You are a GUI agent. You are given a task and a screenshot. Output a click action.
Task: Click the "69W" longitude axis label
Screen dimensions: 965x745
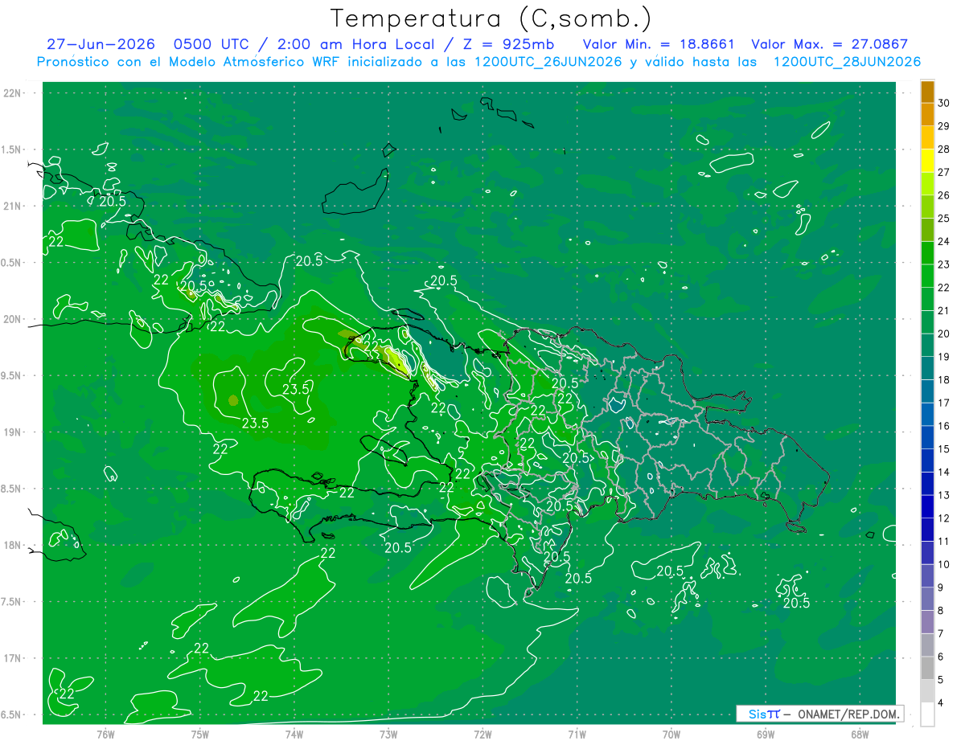pyautogui.click(x=766, y=735)
